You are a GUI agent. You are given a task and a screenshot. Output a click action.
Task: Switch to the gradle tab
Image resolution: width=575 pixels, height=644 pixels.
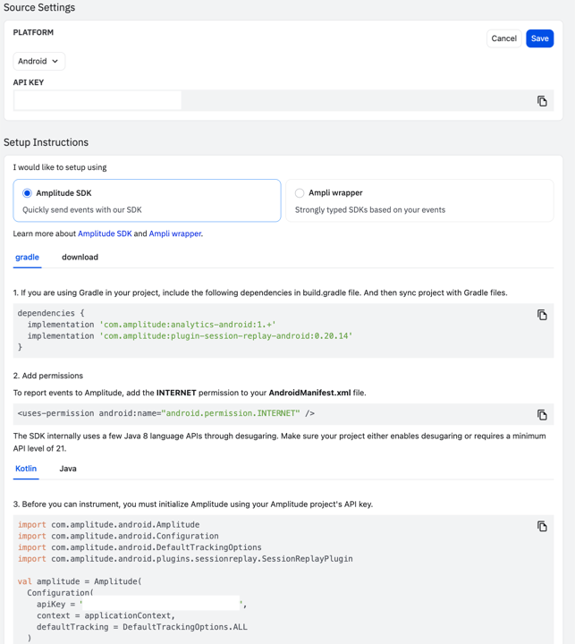(x=27, y=257)
